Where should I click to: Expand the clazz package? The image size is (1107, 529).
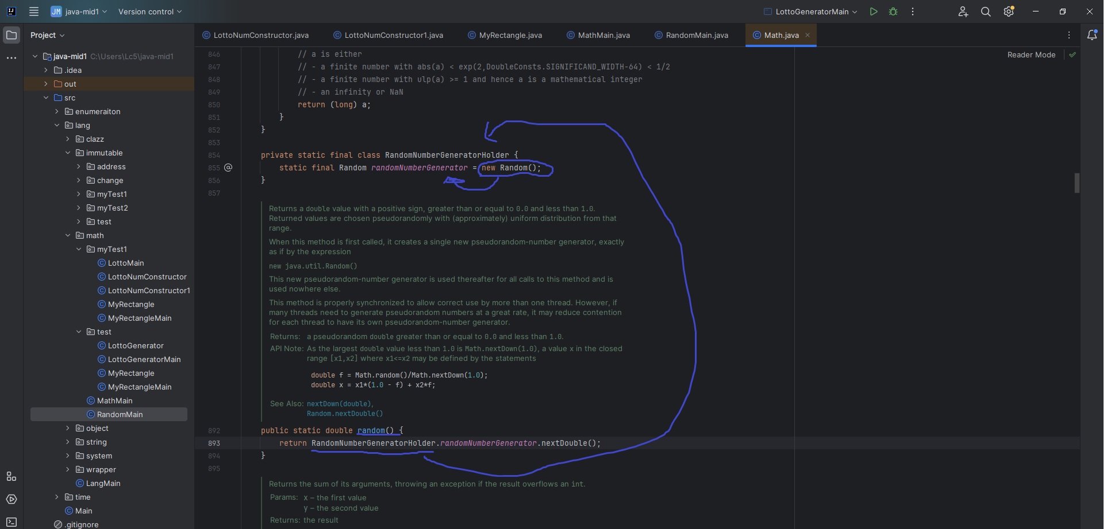(68, 139)
